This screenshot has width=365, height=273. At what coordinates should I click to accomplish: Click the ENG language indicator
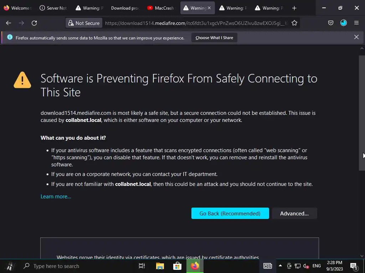317,266
